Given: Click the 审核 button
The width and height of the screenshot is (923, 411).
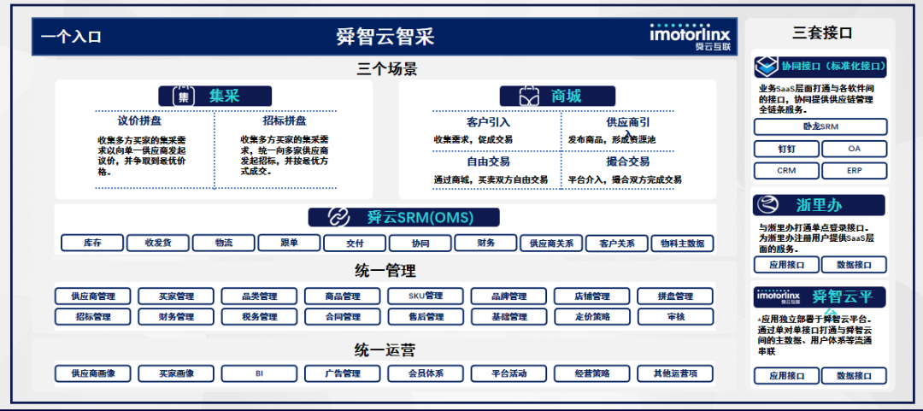Looking at the screenshot, I should [675, 317].
